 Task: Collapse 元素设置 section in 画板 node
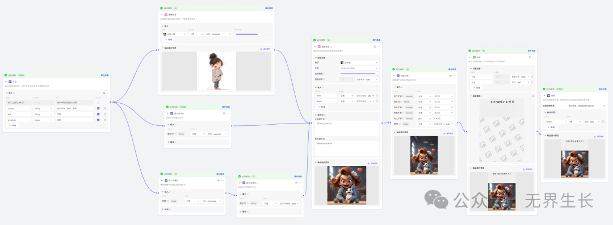(471, 68)
